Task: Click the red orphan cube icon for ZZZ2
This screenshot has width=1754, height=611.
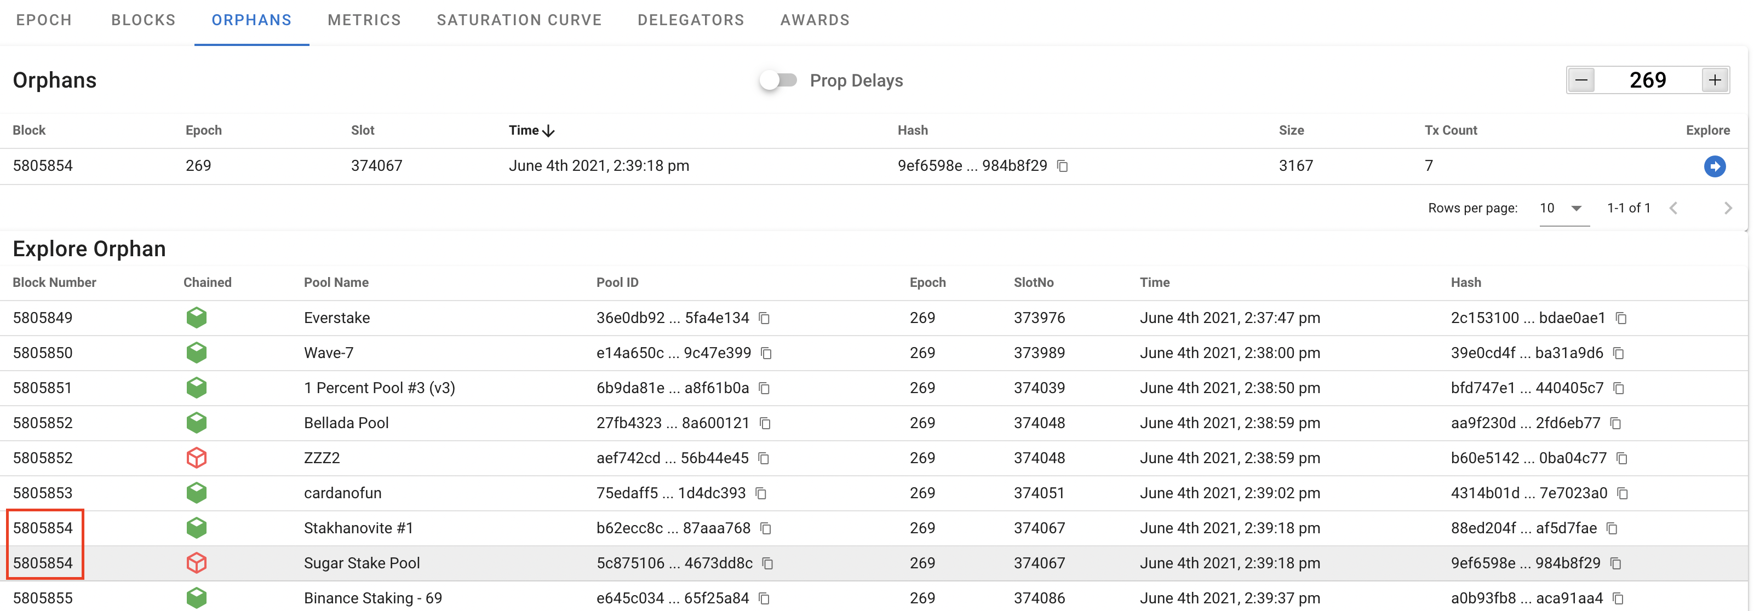Action: [x=197, y=458]
